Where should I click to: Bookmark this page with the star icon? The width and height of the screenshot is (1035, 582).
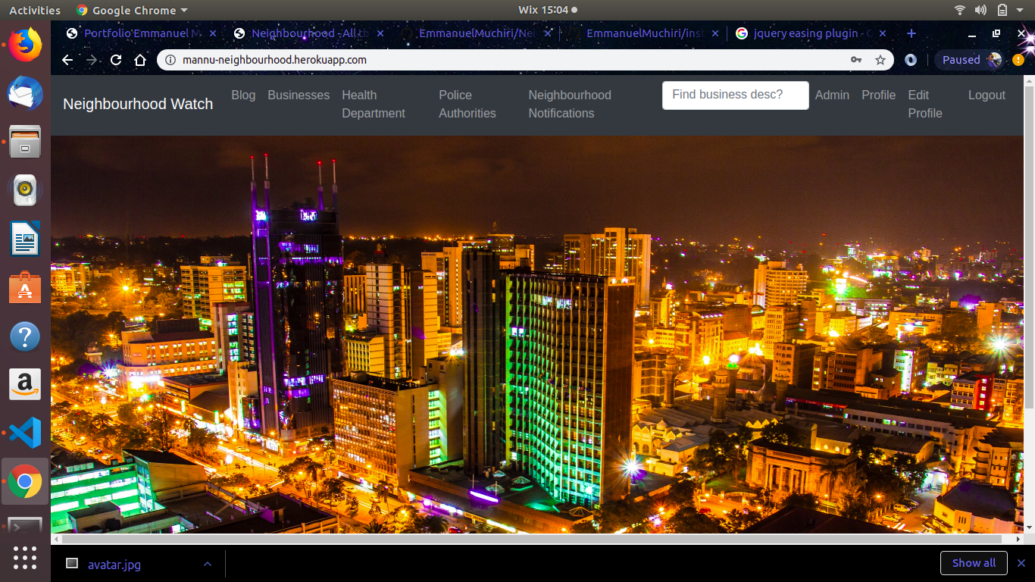click(x=880, y=60)
